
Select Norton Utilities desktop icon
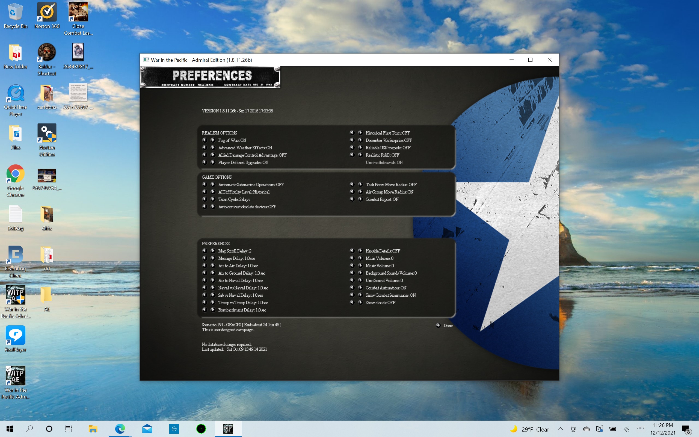click(x=47, y=140)
